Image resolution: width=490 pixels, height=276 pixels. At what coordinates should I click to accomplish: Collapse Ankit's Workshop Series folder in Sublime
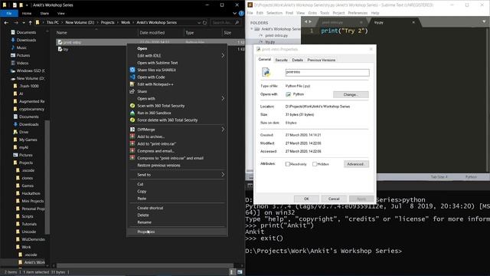coord(252,29)
